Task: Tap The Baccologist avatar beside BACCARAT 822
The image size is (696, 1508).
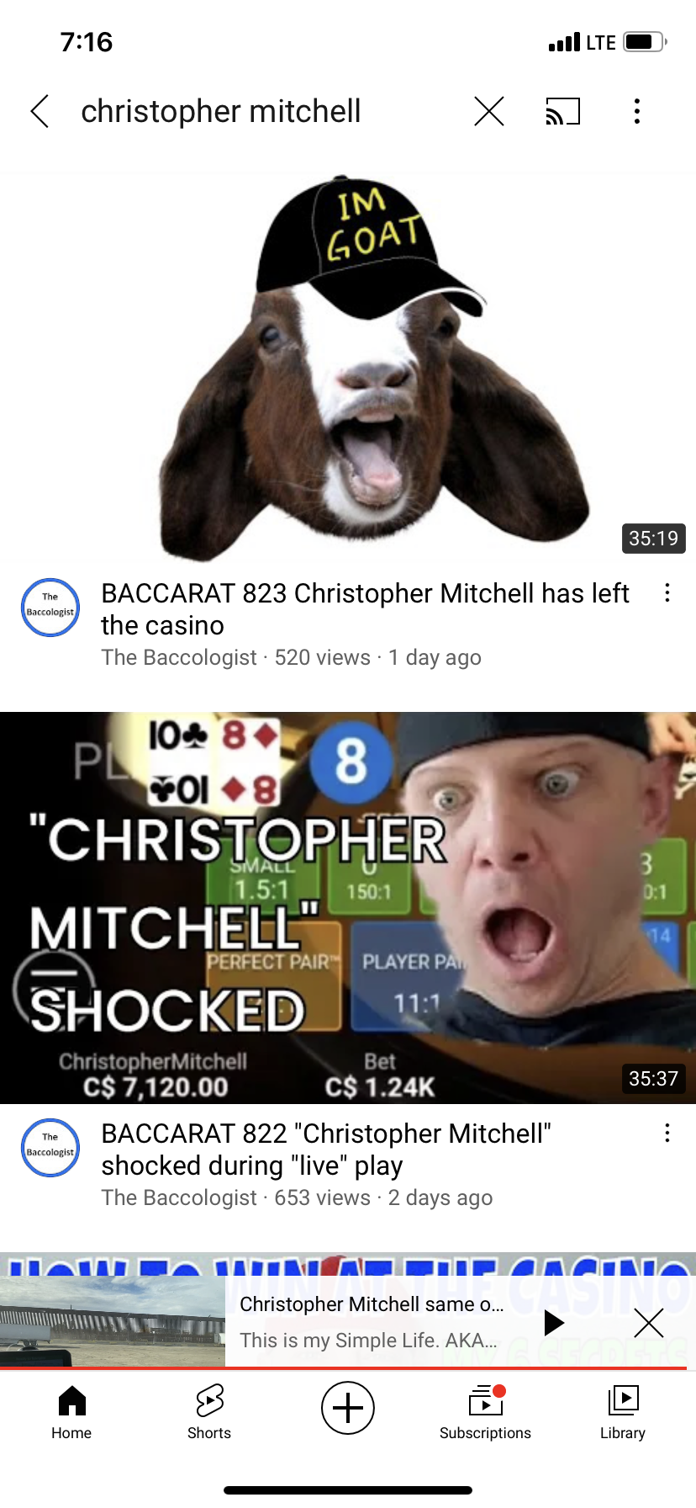Action: point(50,1148)
